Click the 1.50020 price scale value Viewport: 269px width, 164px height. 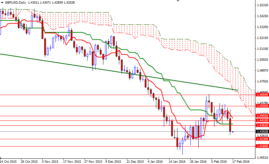click(x=262, y=60)
